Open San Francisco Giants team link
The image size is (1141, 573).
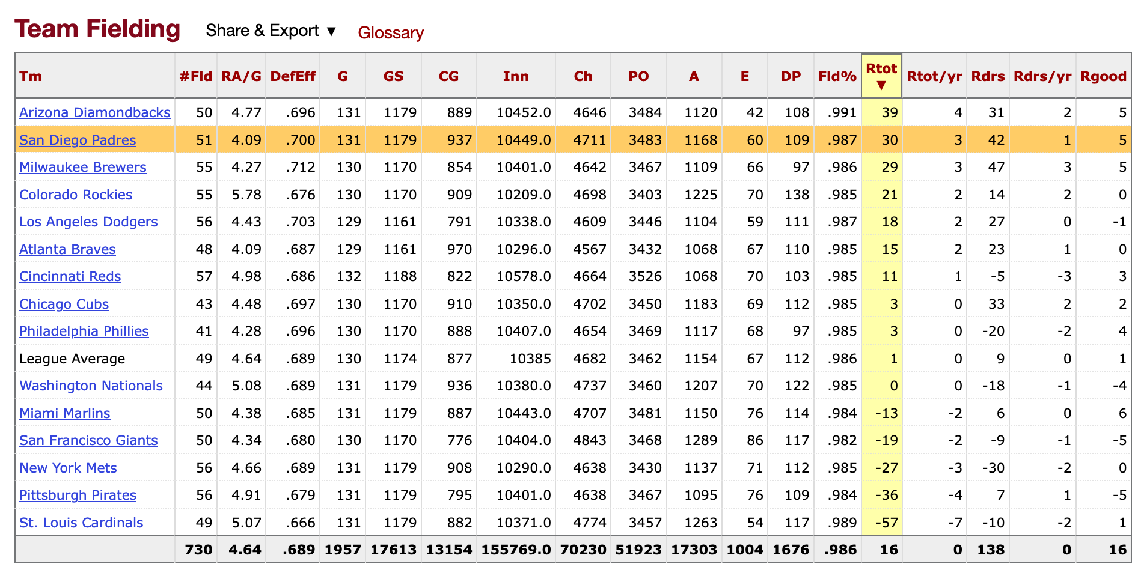point(88,440)
